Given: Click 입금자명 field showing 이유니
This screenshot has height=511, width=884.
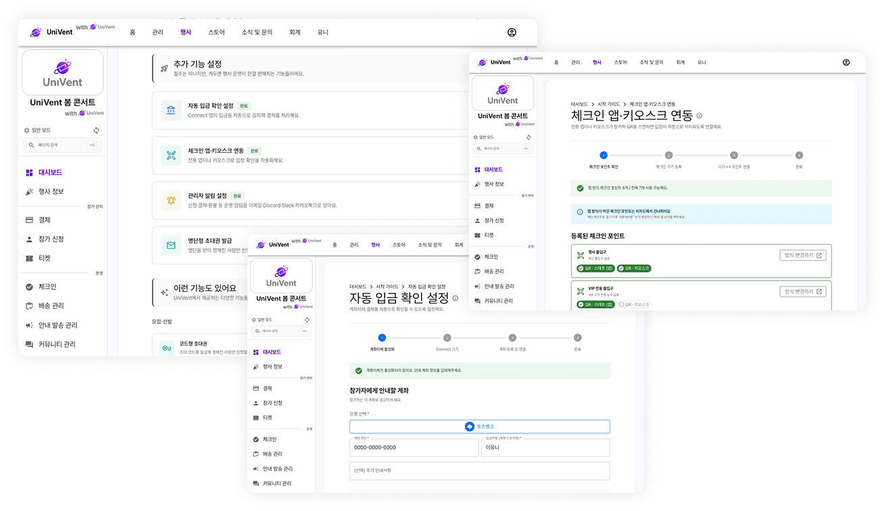Looking at the screenshot, I should click(x=545, y=447).
